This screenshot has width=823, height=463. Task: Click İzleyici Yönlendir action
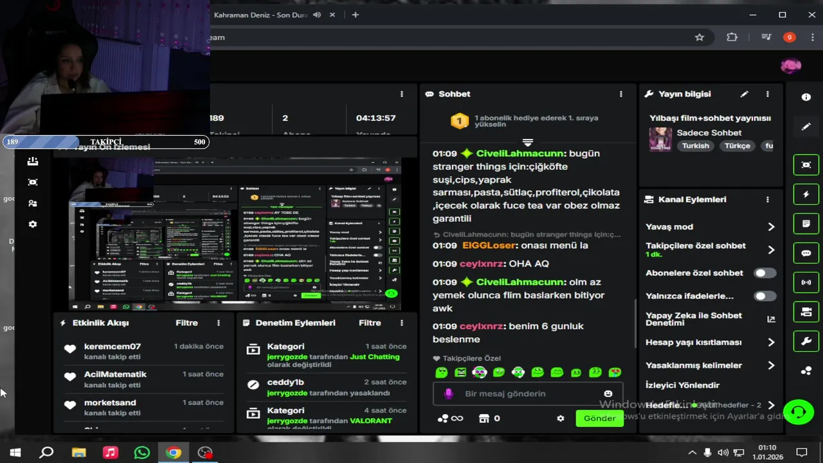coord(682,385)
